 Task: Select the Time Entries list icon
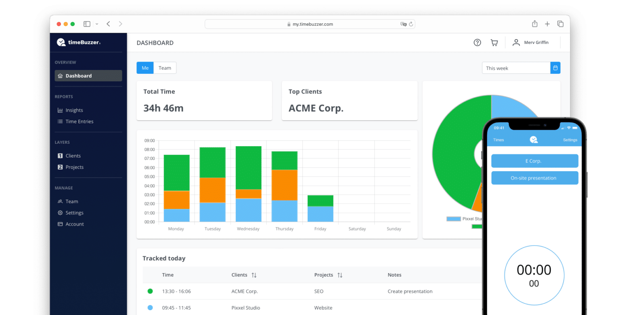[x=60, y=121]
